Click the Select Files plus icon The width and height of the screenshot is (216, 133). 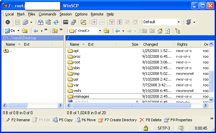coord(94,22)
